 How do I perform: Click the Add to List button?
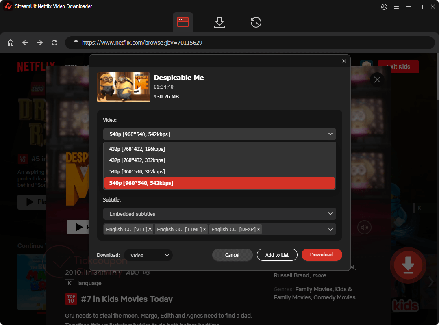click(277, 255)
